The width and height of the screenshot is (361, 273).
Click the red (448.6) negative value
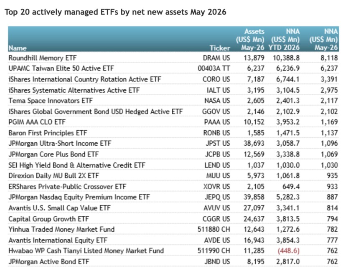point(288,251)
